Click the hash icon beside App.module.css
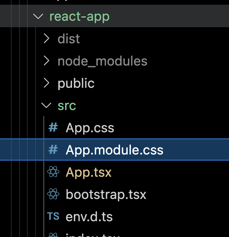Viewport: 229px width, 237px height. [x=53, y=150]
